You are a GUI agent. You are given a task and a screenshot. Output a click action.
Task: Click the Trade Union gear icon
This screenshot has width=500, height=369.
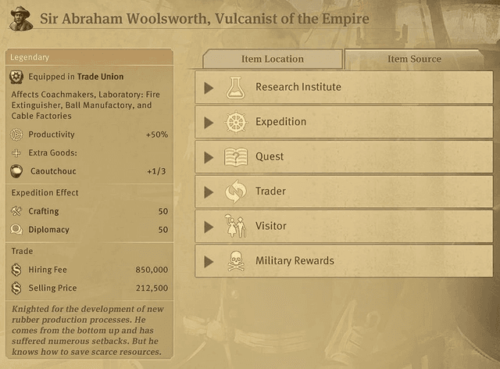16,77
